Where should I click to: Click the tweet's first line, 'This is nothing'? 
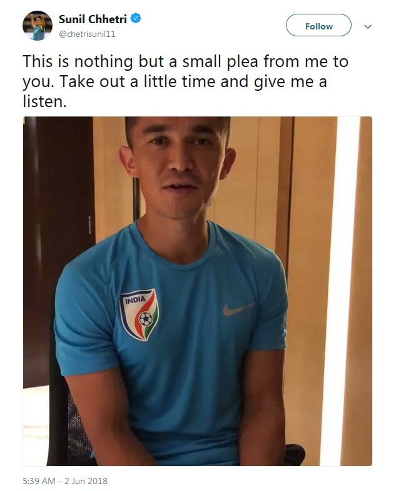click(x=78, y=61)
